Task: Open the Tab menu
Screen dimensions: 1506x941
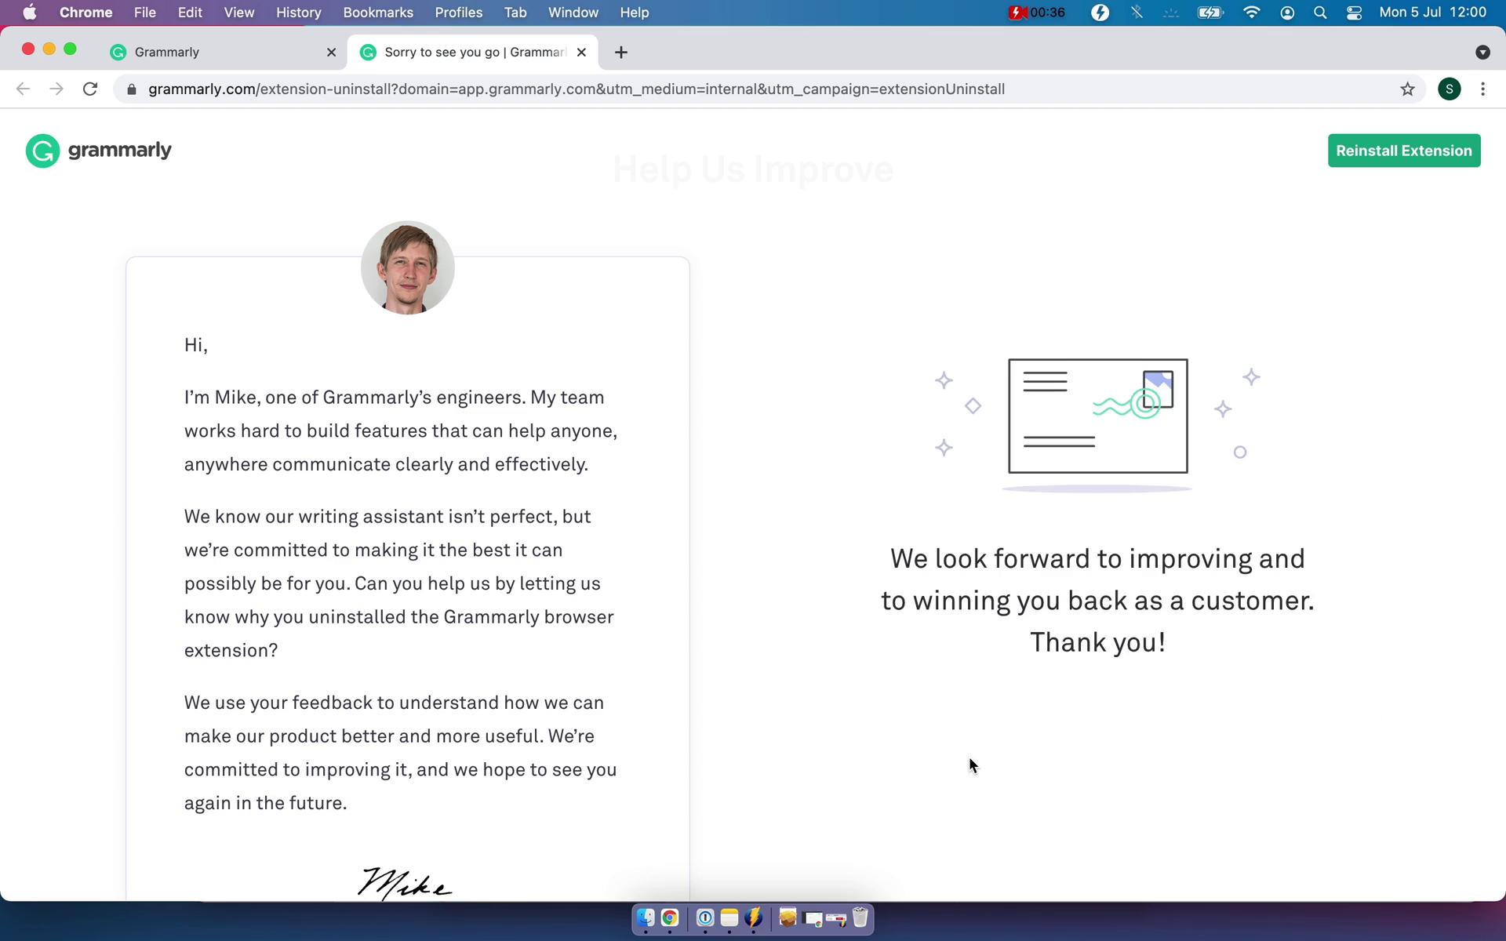Action: coord(515,13)
